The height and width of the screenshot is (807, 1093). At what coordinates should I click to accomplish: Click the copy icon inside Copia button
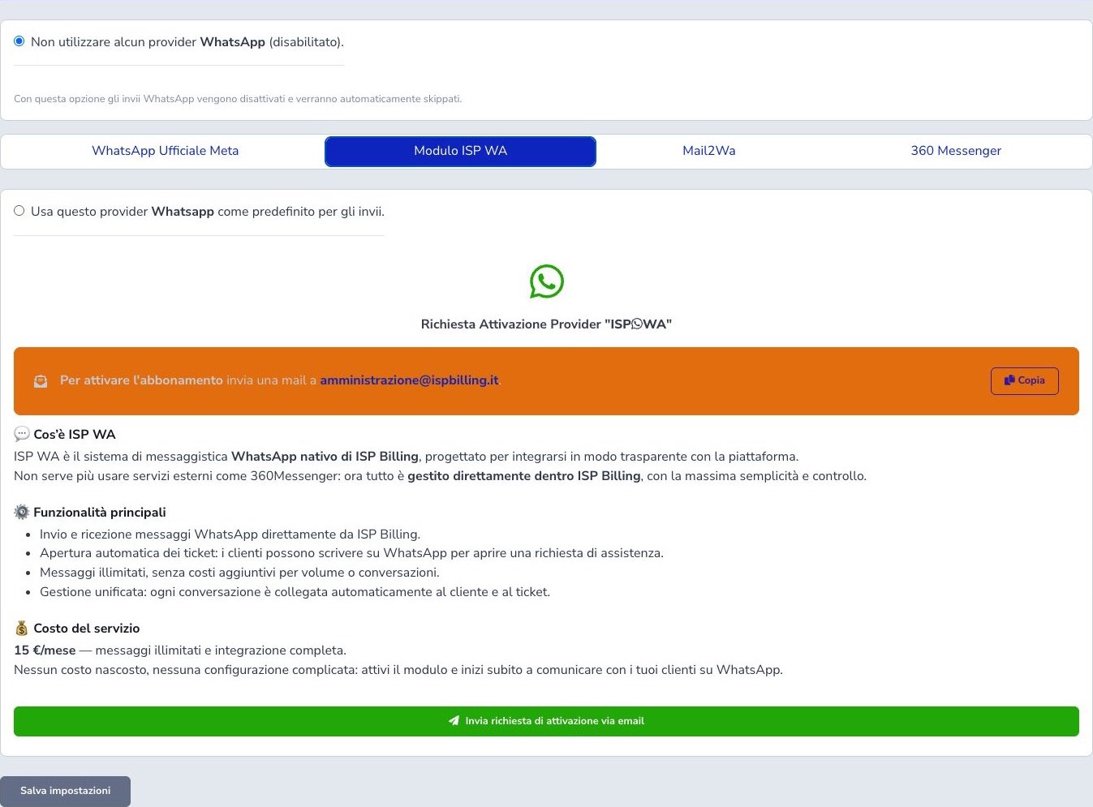[1009, 380]
